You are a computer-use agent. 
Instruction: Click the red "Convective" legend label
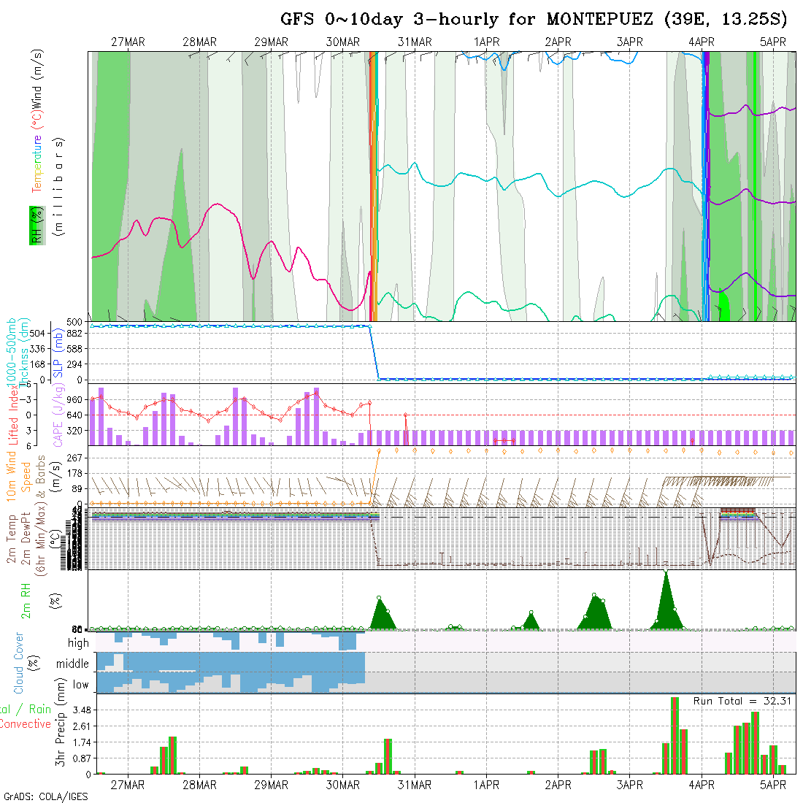pyautogui.click(x=26, y=724)
